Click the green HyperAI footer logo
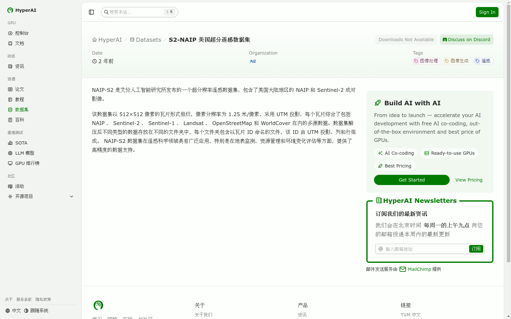511x319 pixels. 98,305
